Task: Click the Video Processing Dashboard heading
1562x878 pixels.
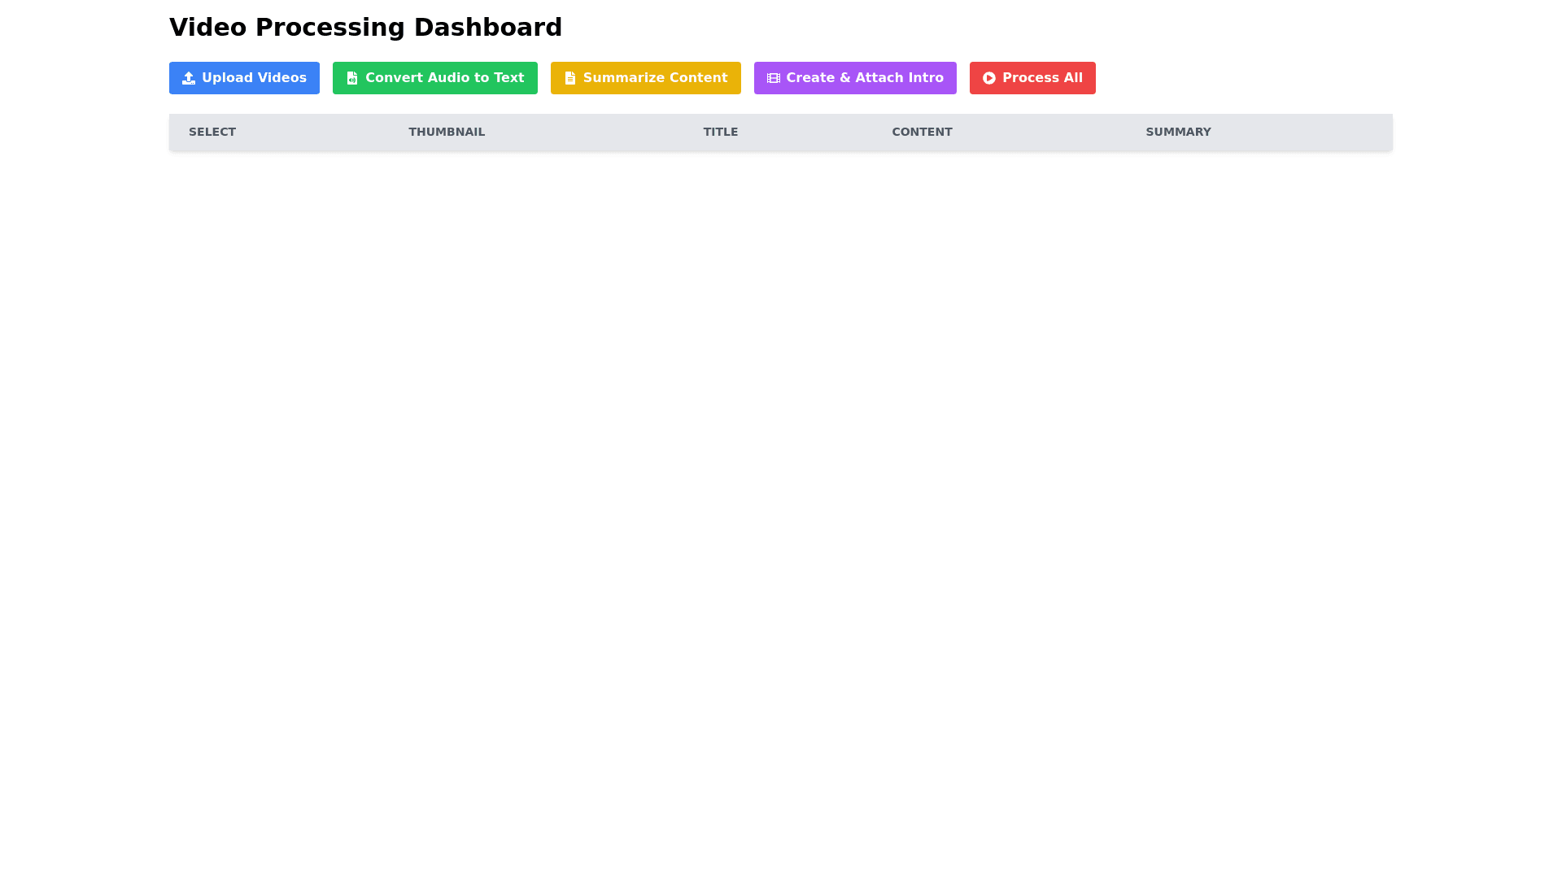Action: tap(365, 28)
